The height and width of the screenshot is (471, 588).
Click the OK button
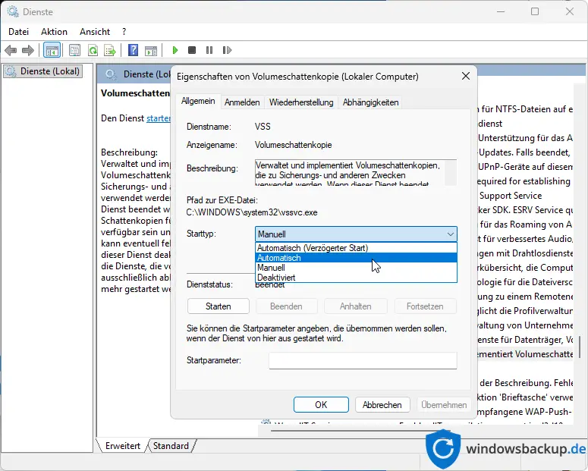(x=321, y=405)
